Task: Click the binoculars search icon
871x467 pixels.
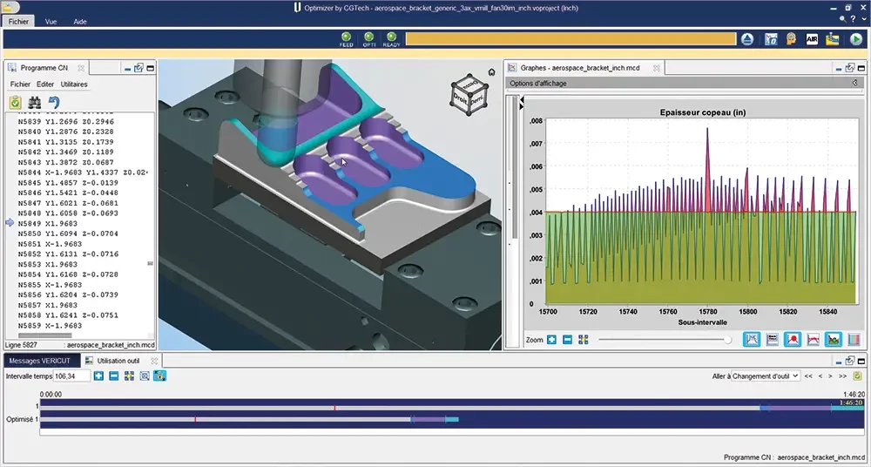Action: 35,103
